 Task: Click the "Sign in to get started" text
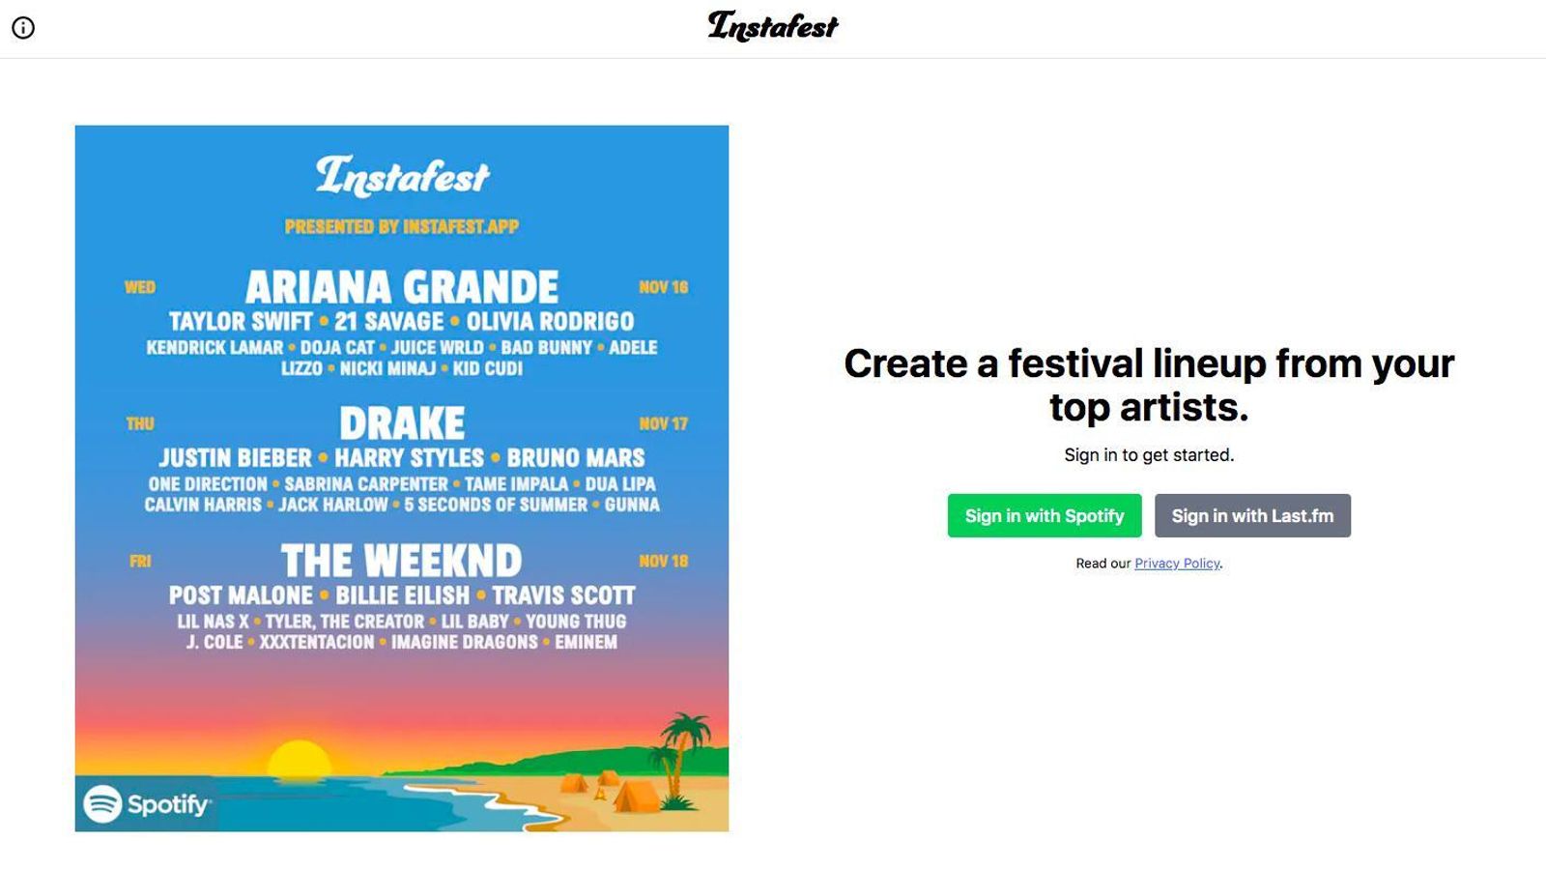pyautogui.click(x=1149, y=455)
